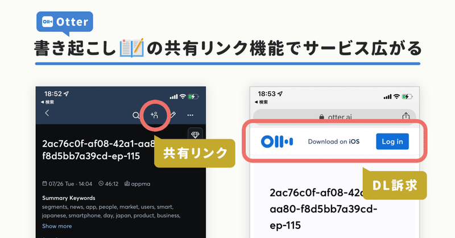Tap the keywords line starting 'segments, news'
The width and height of the screenshot is (455, 238).
pos(107,207)
